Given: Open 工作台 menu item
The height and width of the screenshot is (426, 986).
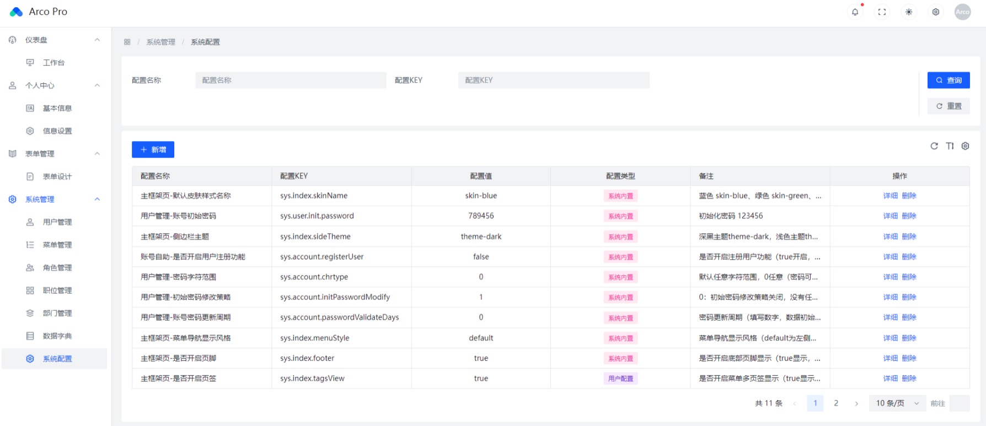Looking at the screenshot, I should coord(54,63).
